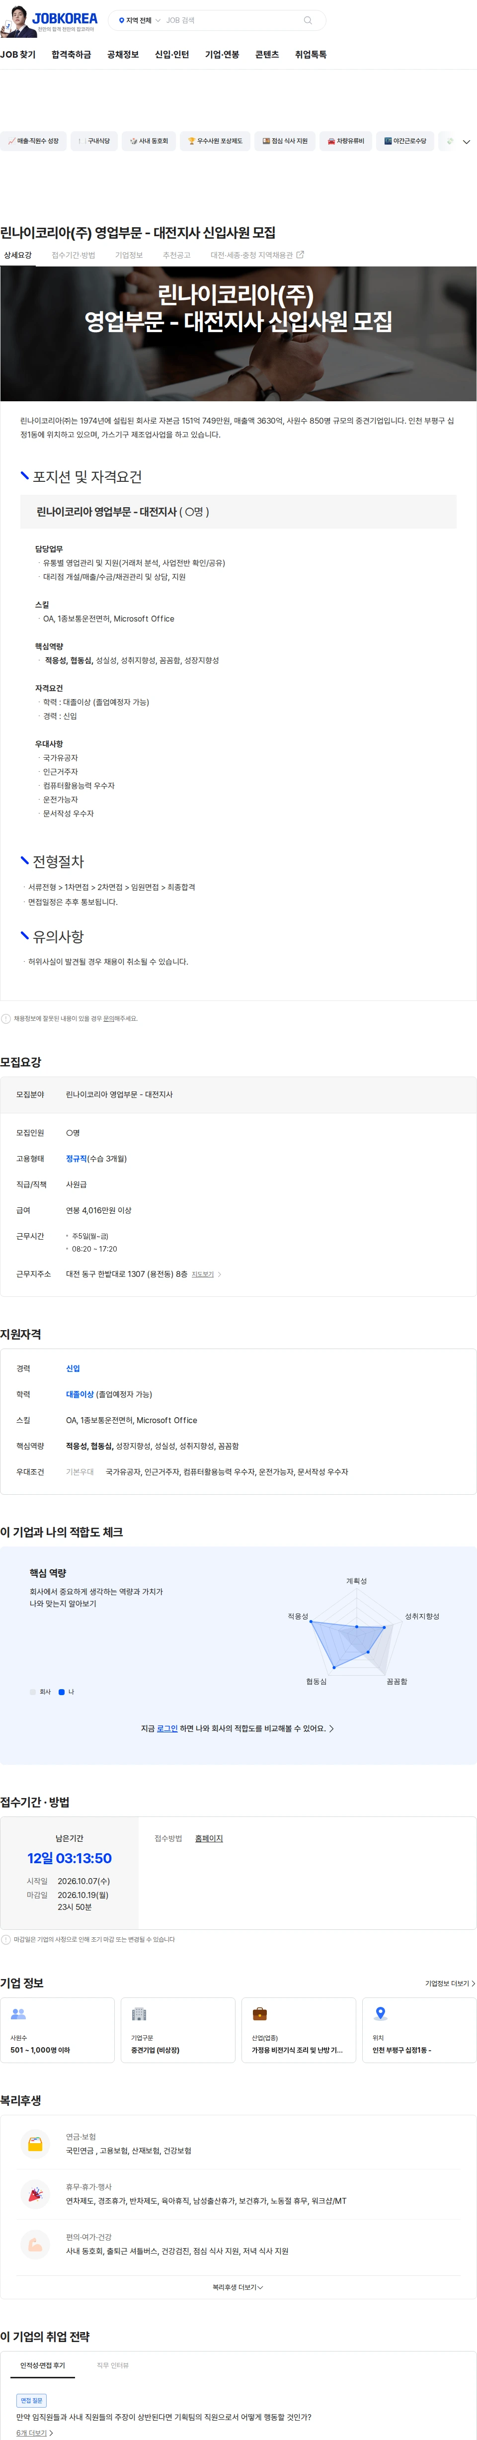Viewport: 477px width, 2440px height.
Task: Switch to the 상세요강 tab
Action: [17, 255]
